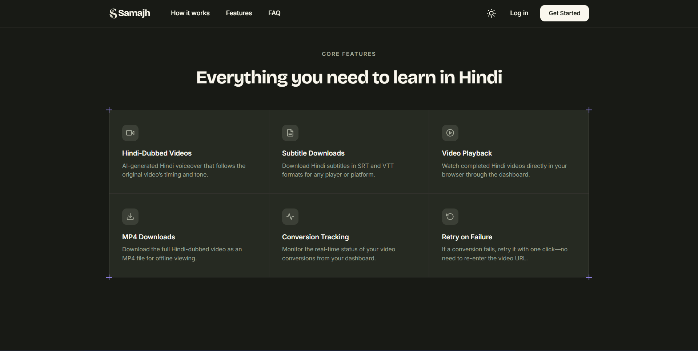Image resolution: width=698 pixels, height=351 pixels.
Task: Click the video camera icon for Hindi-Dubbed Videos
Action: [130, 133]
